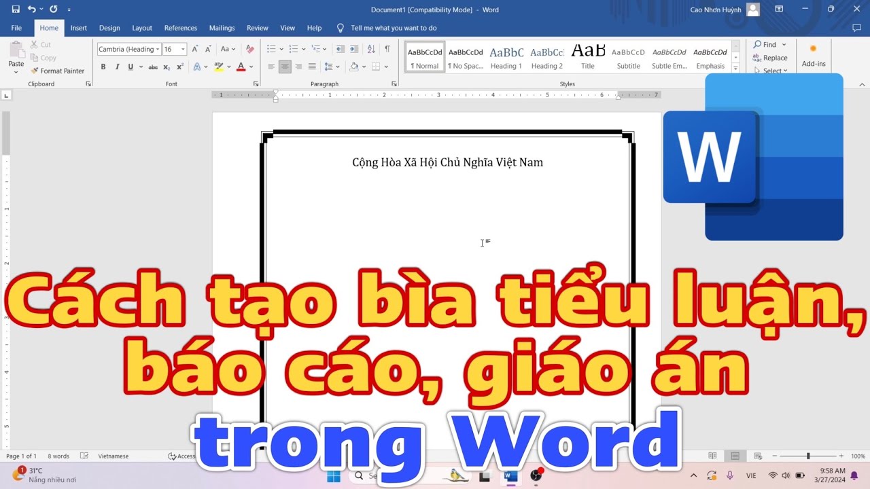Open the Paragraph dialog launcher
This screenshot has height=489, width=870.
click(394, 84)
